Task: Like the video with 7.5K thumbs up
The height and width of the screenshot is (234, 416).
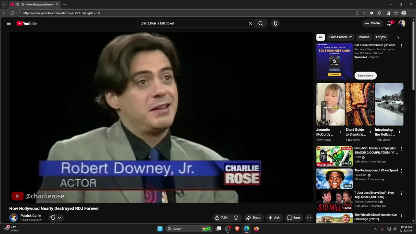Action: [x=221, y=218]
